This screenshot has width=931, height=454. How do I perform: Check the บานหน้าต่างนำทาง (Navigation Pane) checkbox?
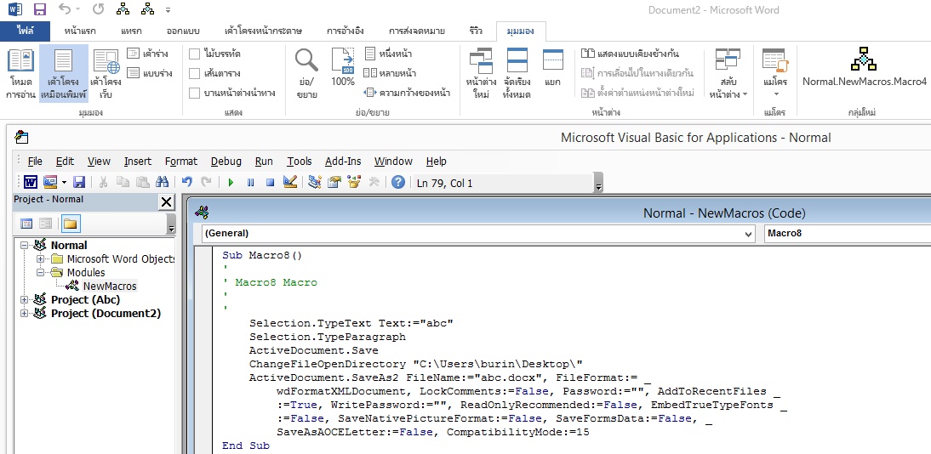point(195,93)
